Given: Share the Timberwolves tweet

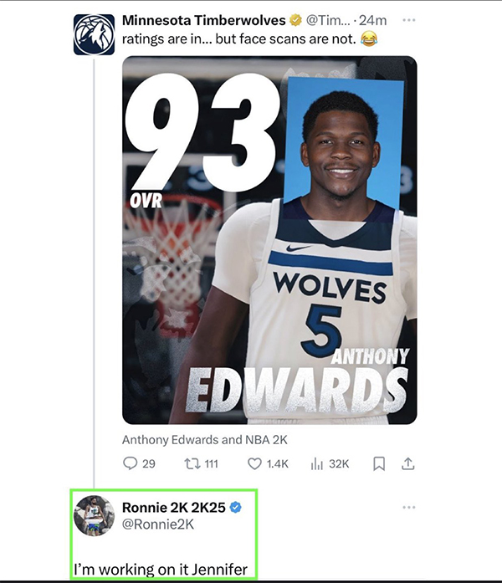Looking at the screenshot, I should coord(408,463).
